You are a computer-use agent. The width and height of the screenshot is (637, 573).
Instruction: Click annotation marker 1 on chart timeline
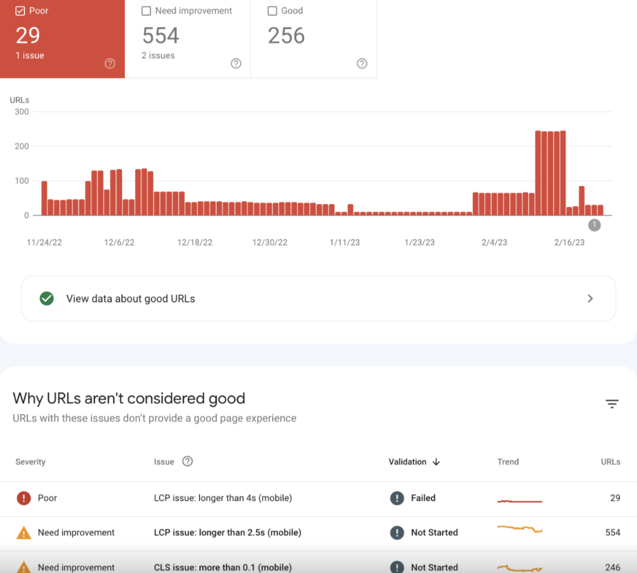(x=594, y=225)
